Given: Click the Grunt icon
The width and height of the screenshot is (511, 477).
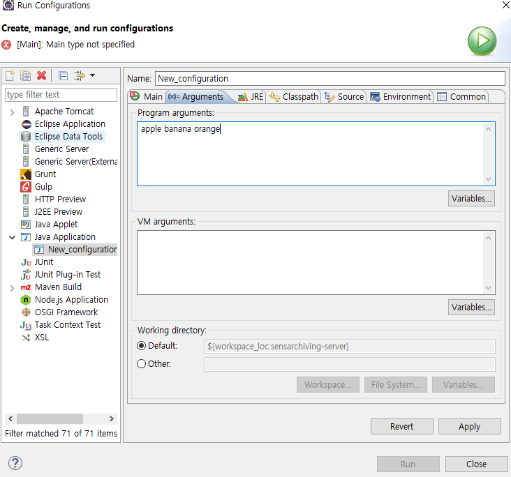Looking at the screenshot, I should pos(26,174).
